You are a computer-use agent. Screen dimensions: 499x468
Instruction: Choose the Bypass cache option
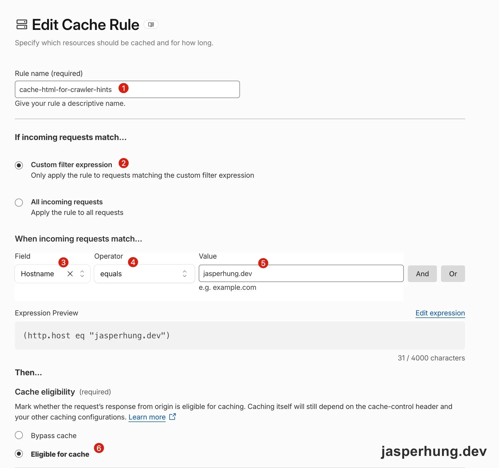(x=19, y=435)
